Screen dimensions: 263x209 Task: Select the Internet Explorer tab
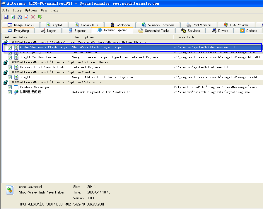[112, 30]
